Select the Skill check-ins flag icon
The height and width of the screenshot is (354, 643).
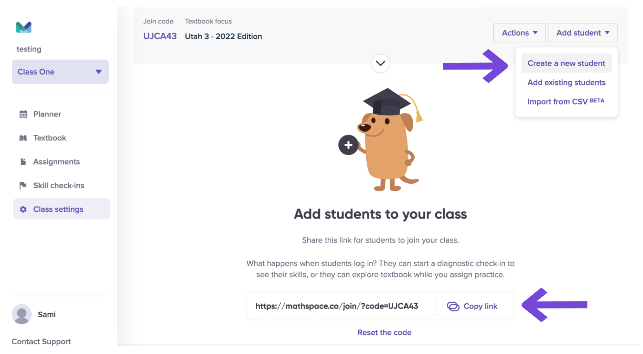[23, 185]
